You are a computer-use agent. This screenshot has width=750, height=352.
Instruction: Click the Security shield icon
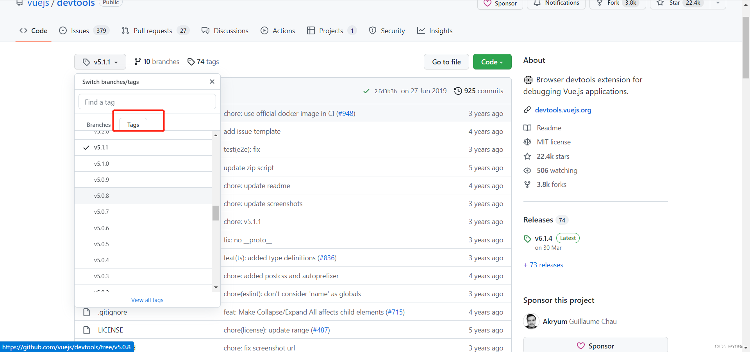(373, 30)
